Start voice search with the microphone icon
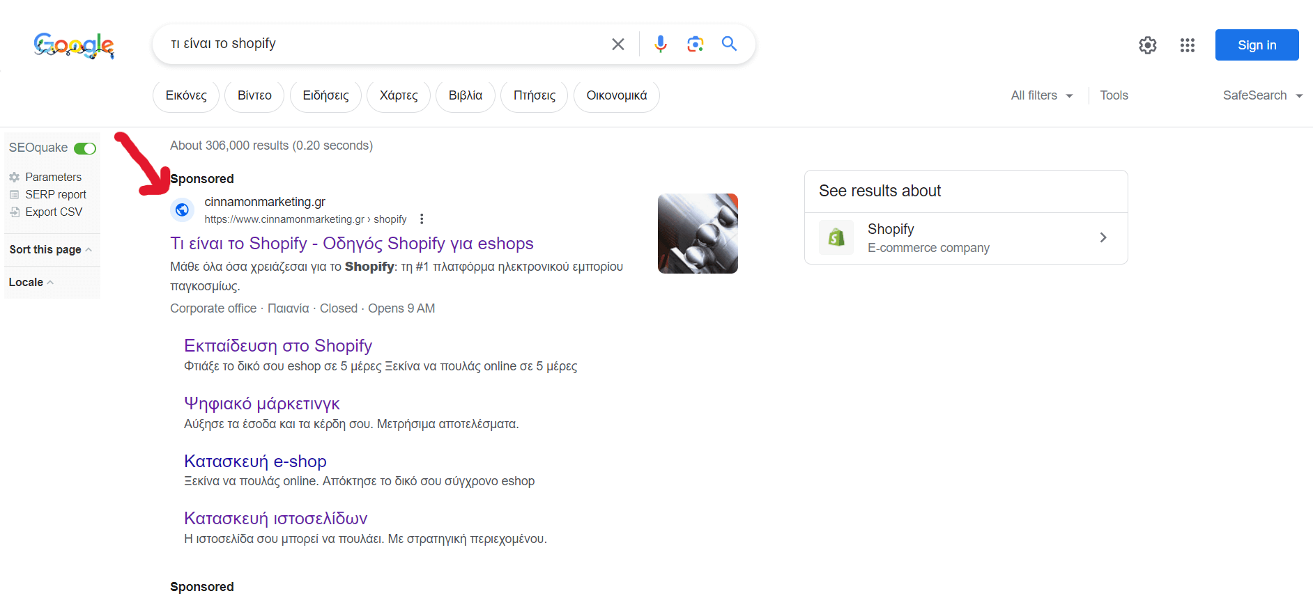The height and width of the screenshot is (598, 1313). pos(660,45)
